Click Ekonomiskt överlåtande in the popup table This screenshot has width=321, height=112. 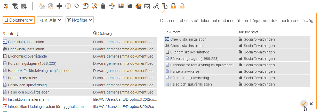click(x=190, y=52)
